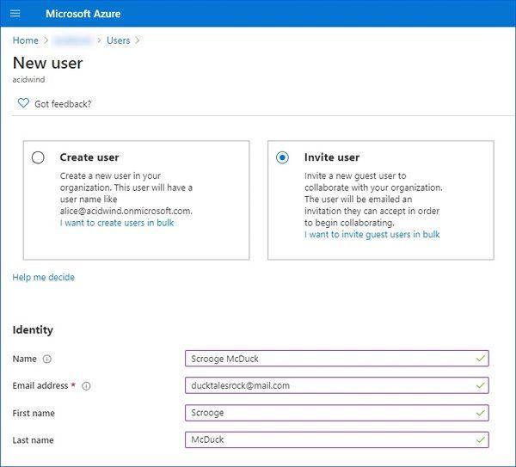
Task: Click the Email address label
Action: 40,385
